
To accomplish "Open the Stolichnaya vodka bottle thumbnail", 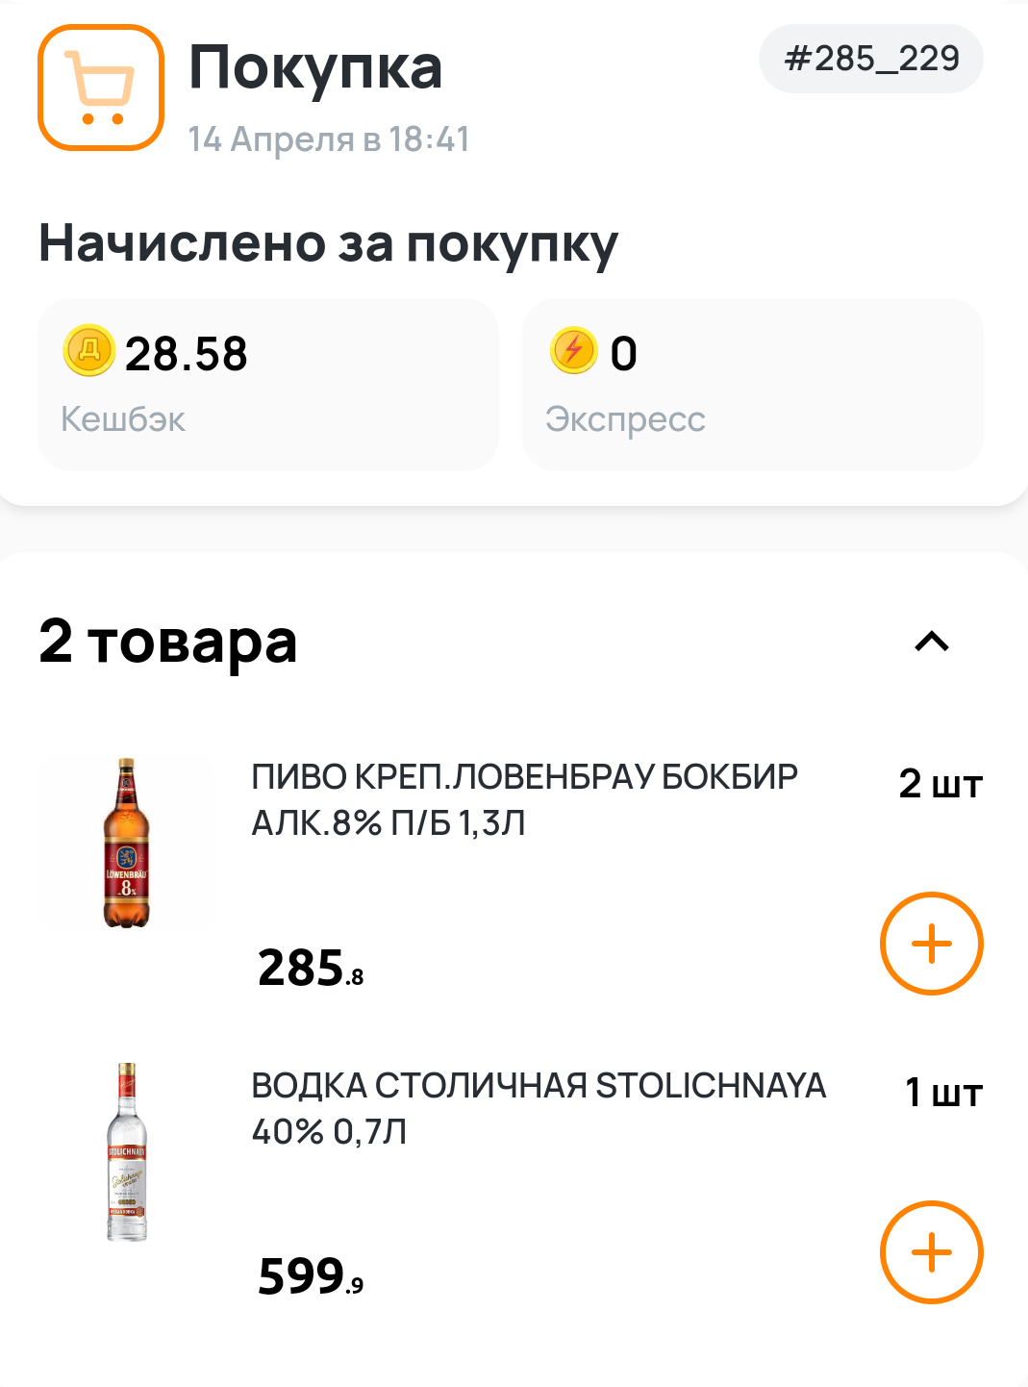I will click(x=126, y=1151).
